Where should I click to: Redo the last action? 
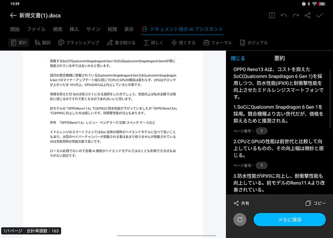tap(296, 15)
